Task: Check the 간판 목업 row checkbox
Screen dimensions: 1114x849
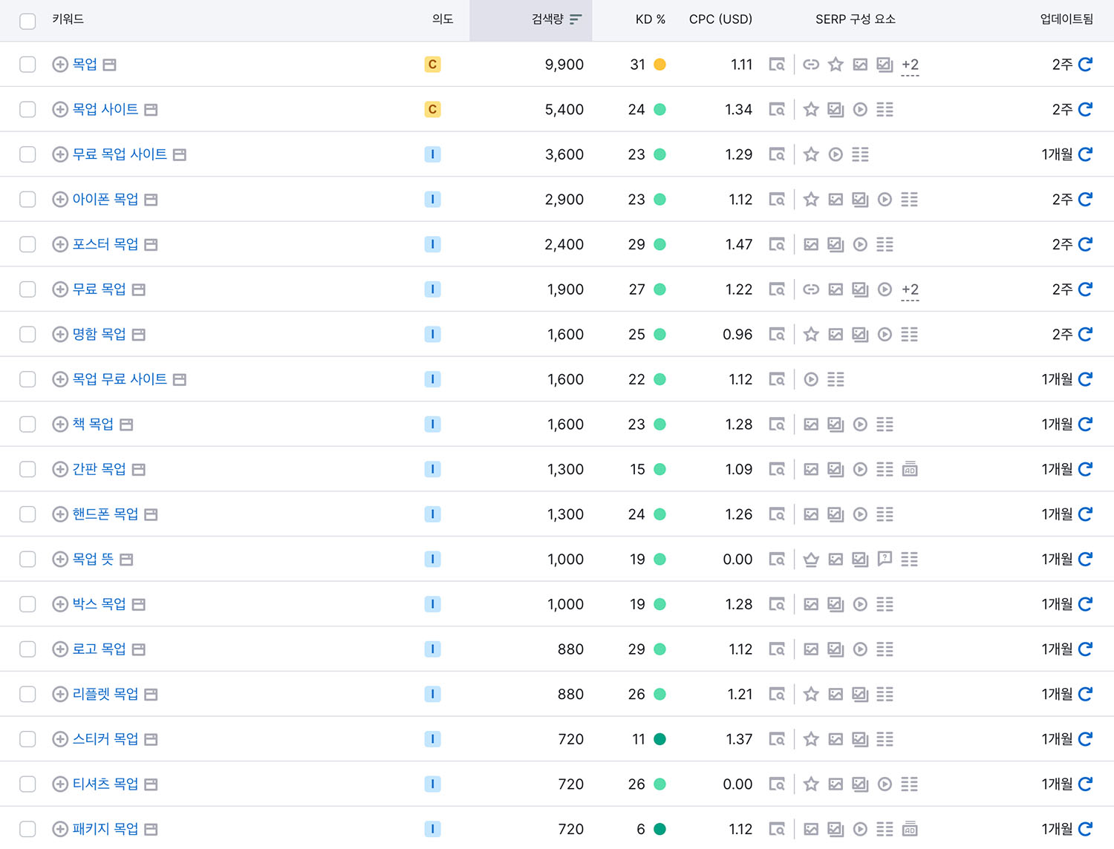Action: [x=27, y=469]
